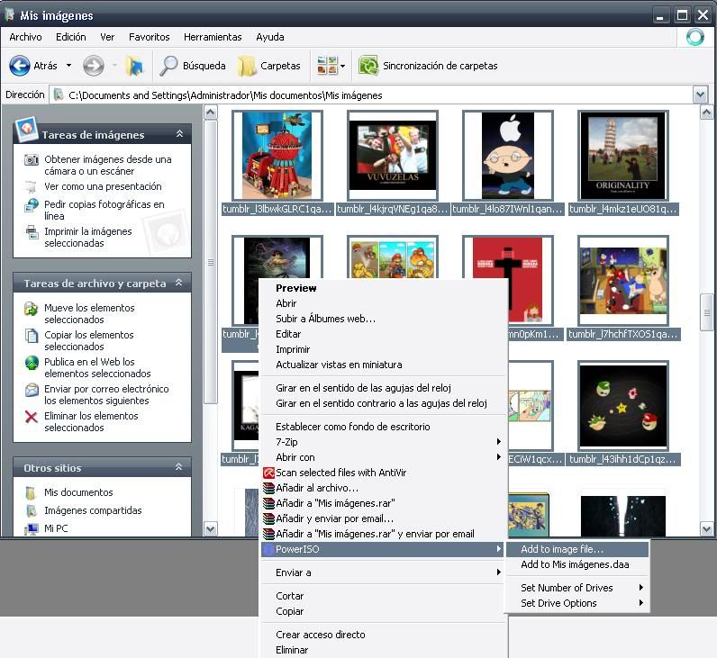Click Ver como una presentación link
This screenshot has height=658, width=717.
pos(103,186)
